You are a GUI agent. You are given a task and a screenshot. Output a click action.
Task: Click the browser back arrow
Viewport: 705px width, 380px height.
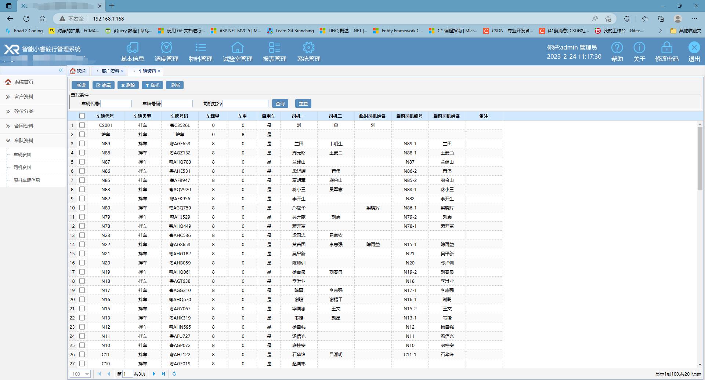pos(10,19)
